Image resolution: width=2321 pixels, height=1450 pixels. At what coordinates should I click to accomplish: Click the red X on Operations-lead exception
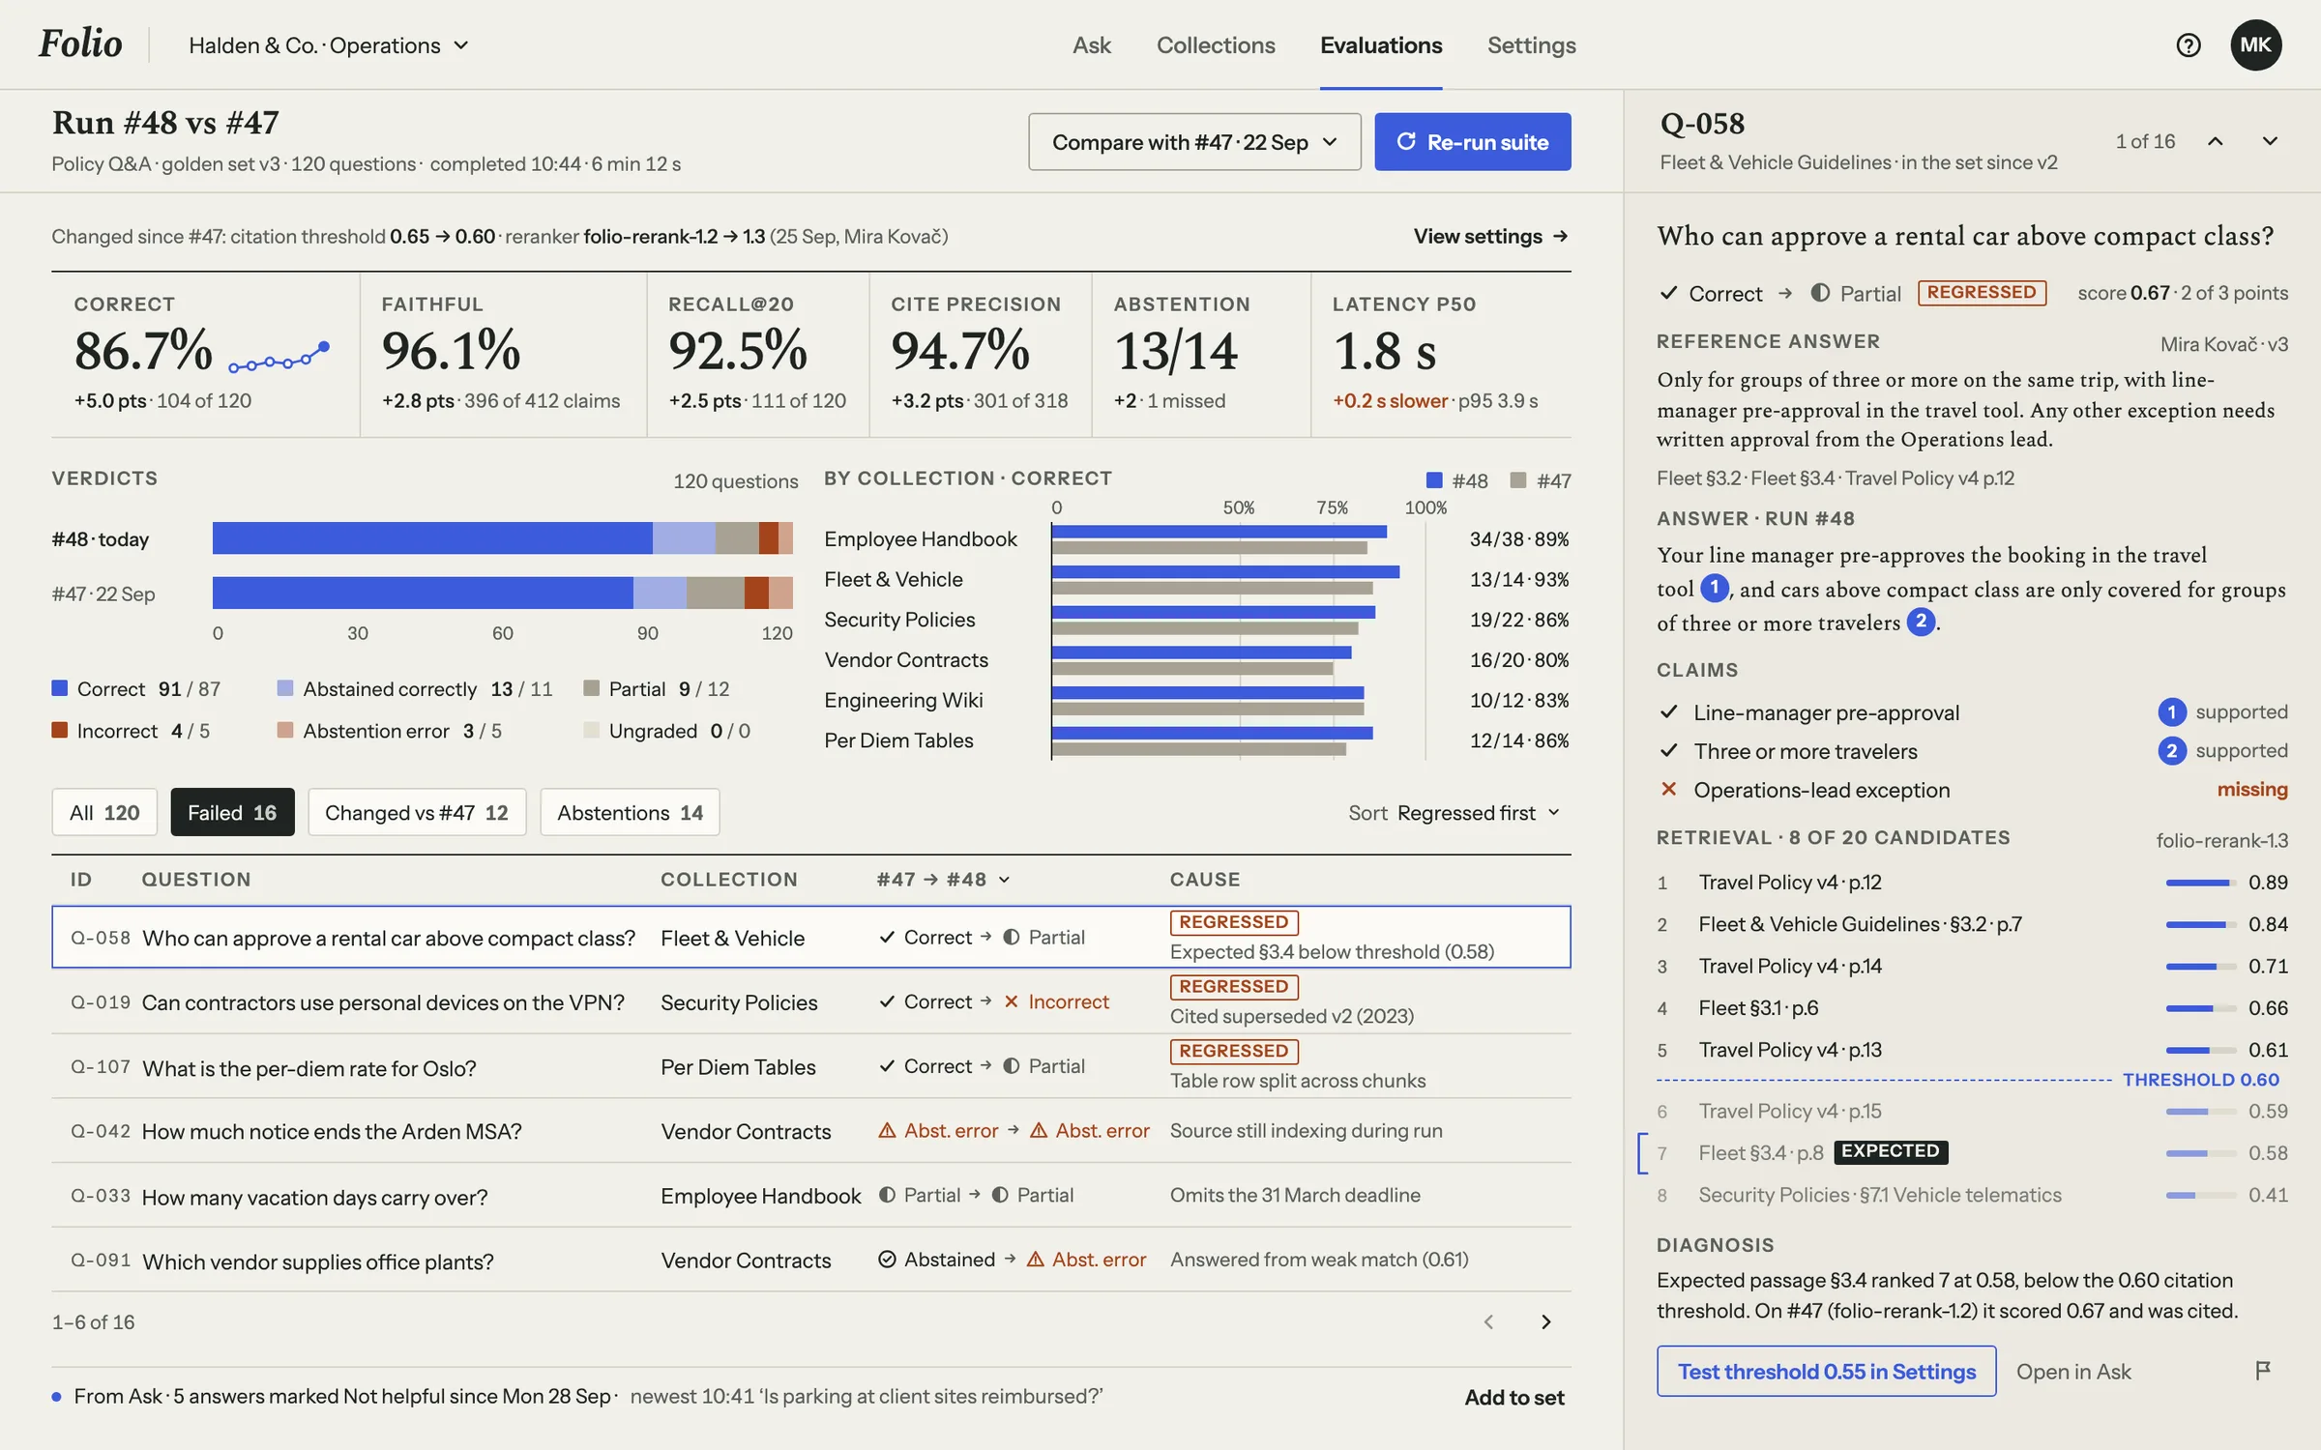[1668, 790]
